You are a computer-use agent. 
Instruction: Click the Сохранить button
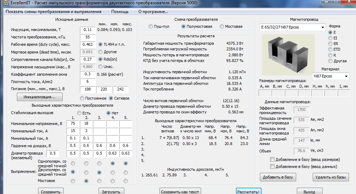(x=51, y=191)
